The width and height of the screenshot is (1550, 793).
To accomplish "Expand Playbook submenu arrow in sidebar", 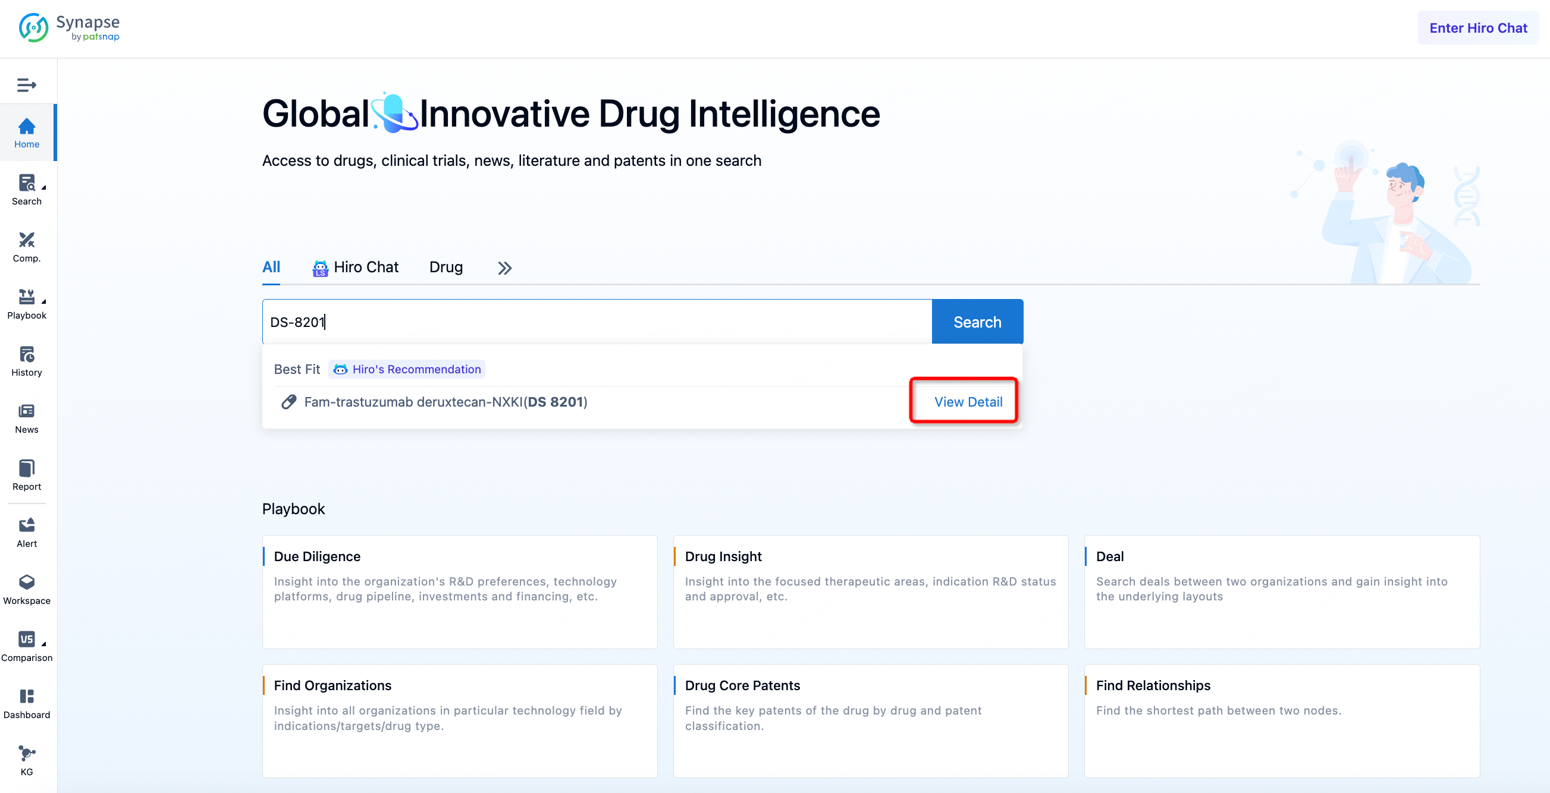I will tap(44, 302).
